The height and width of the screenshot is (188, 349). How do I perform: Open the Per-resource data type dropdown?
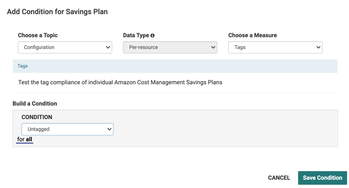coord(170,47)
